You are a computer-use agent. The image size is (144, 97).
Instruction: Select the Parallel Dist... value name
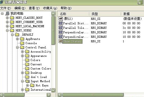tap(76, 23)
